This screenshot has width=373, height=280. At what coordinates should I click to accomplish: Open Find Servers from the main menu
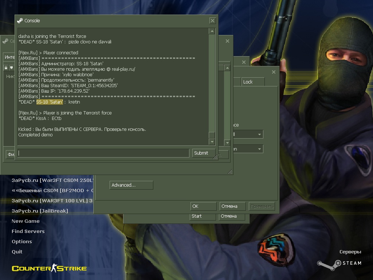point(28,231)
